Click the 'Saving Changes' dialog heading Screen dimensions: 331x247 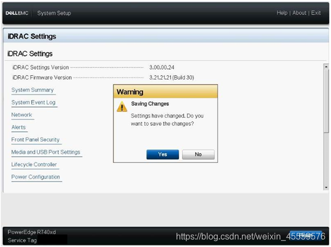[150, 104]
